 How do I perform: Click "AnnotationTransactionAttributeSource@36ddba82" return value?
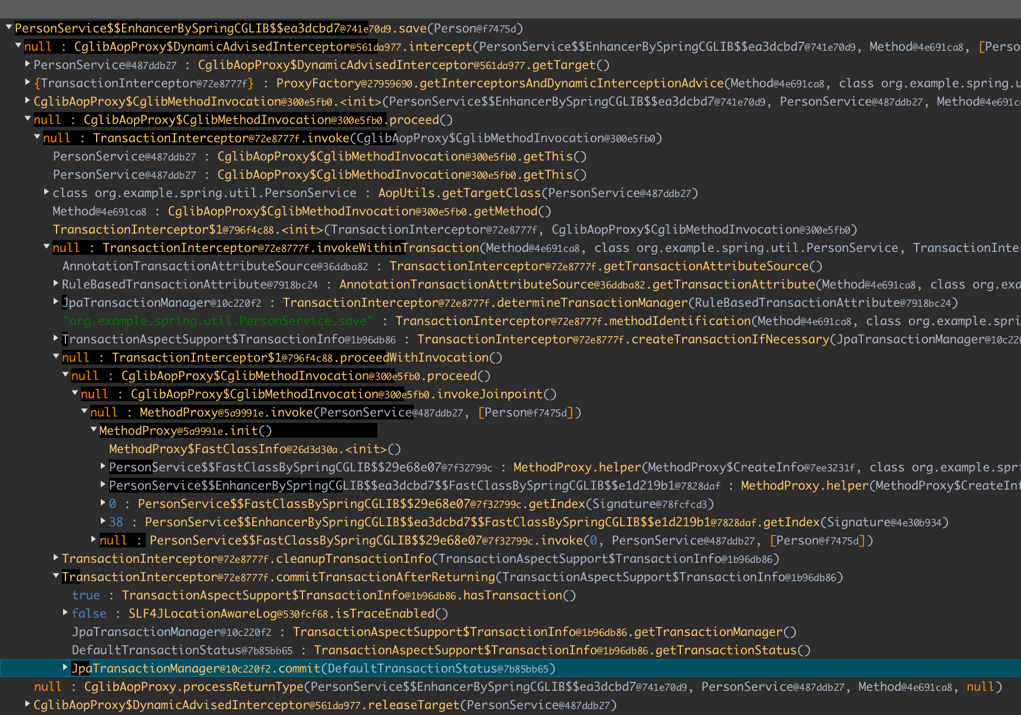click(215, 266)
